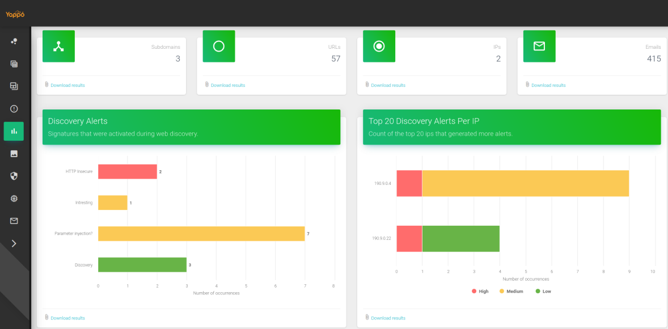Click the IPs green target icon
The width and height of the screenshot is (668, 329).
(x=379, y=46)
